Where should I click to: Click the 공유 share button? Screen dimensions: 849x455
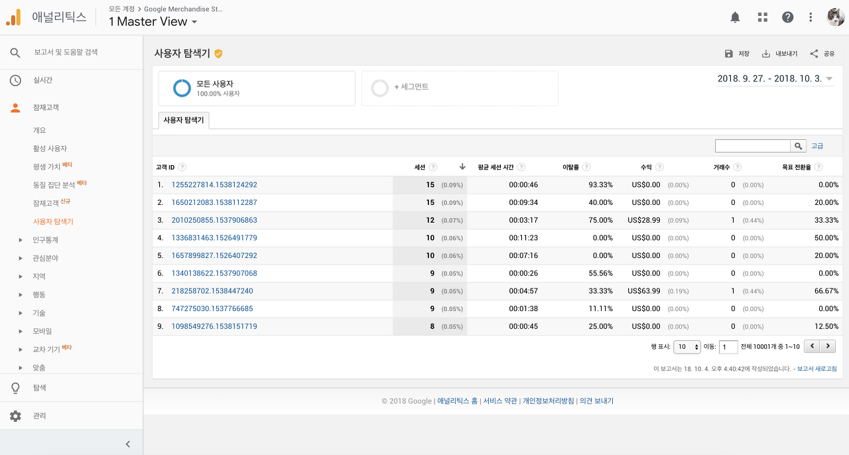[x=822, y=54]
